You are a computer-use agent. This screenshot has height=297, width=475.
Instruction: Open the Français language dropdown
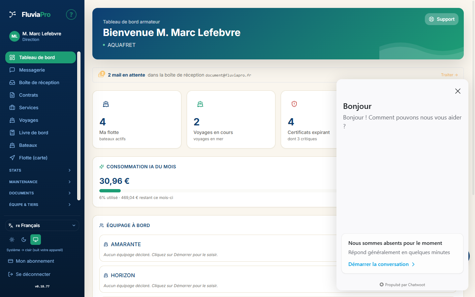[x=42, y=225]
